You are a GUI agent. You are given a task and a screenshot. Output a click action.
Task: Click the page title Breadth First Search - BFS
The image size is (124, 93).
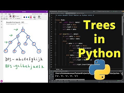(15, 22)
